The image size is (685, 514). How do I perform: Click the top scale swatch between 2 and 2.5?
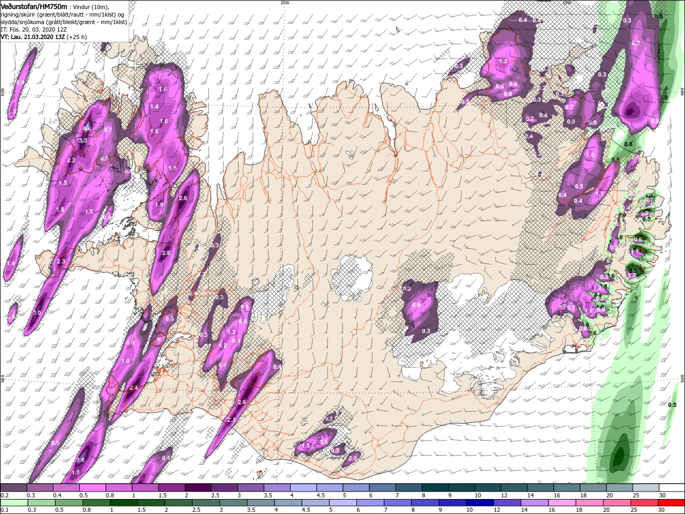point(197,488)
